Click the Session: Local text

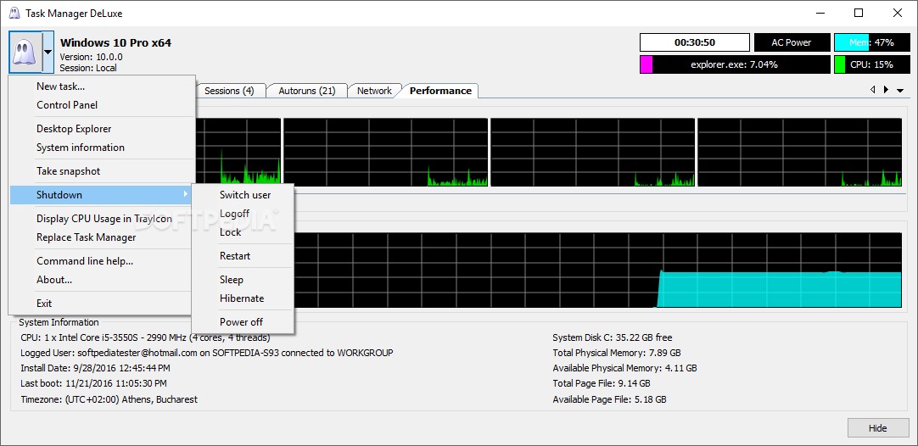point(88,68)
